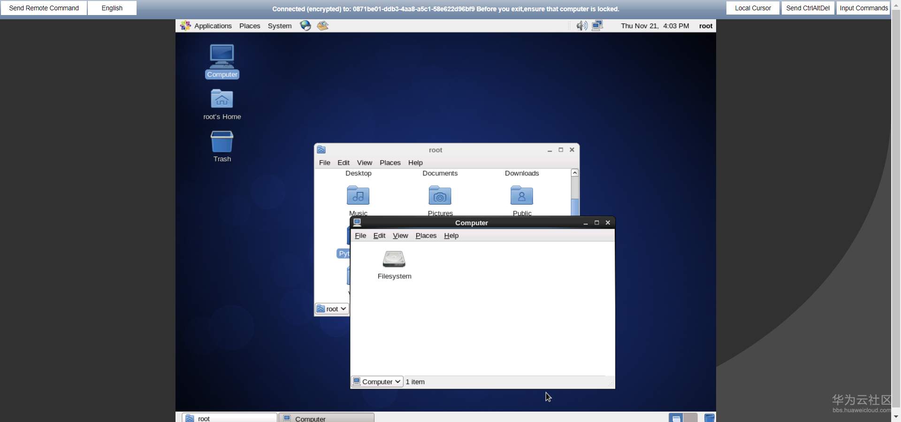Open File menu in root window
Image resolution: width=901 pixels, height=422 pixels.
(325, 162)
